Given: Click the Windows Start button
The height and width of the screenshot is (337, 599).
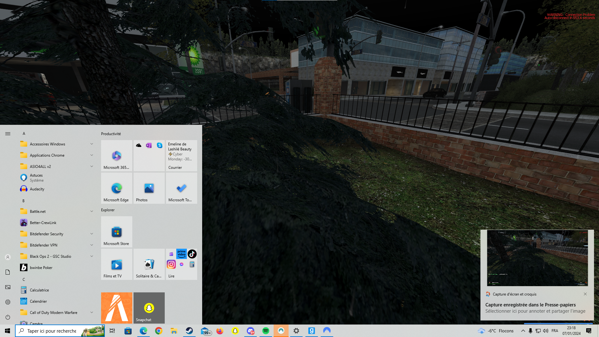Looking at the screenshot, I should 7,331.
